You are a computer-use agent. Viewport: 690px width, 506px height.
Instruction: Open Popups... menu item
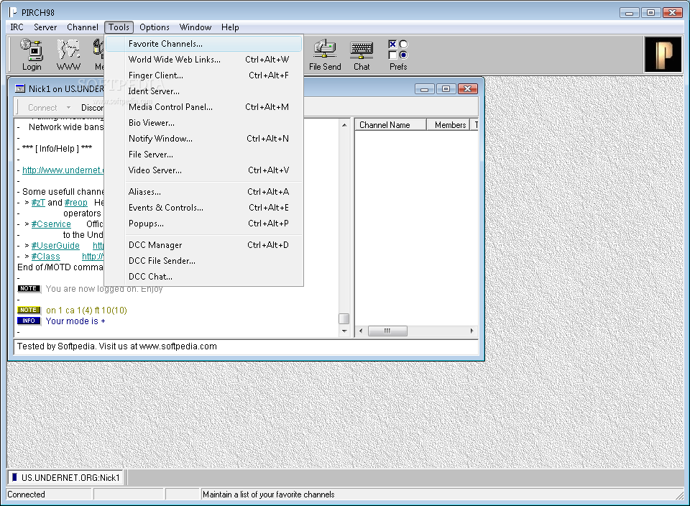(203, 224)
